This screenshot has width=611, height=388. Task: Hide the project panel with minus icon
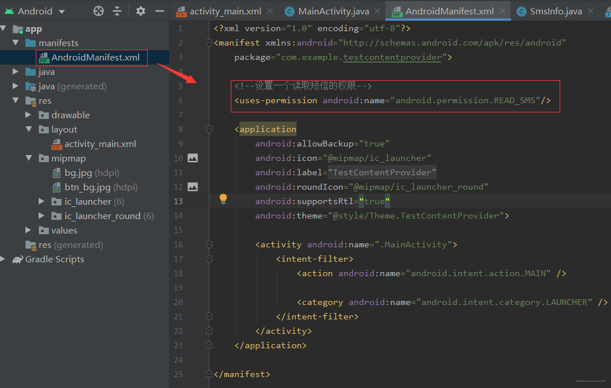point(160,11)
